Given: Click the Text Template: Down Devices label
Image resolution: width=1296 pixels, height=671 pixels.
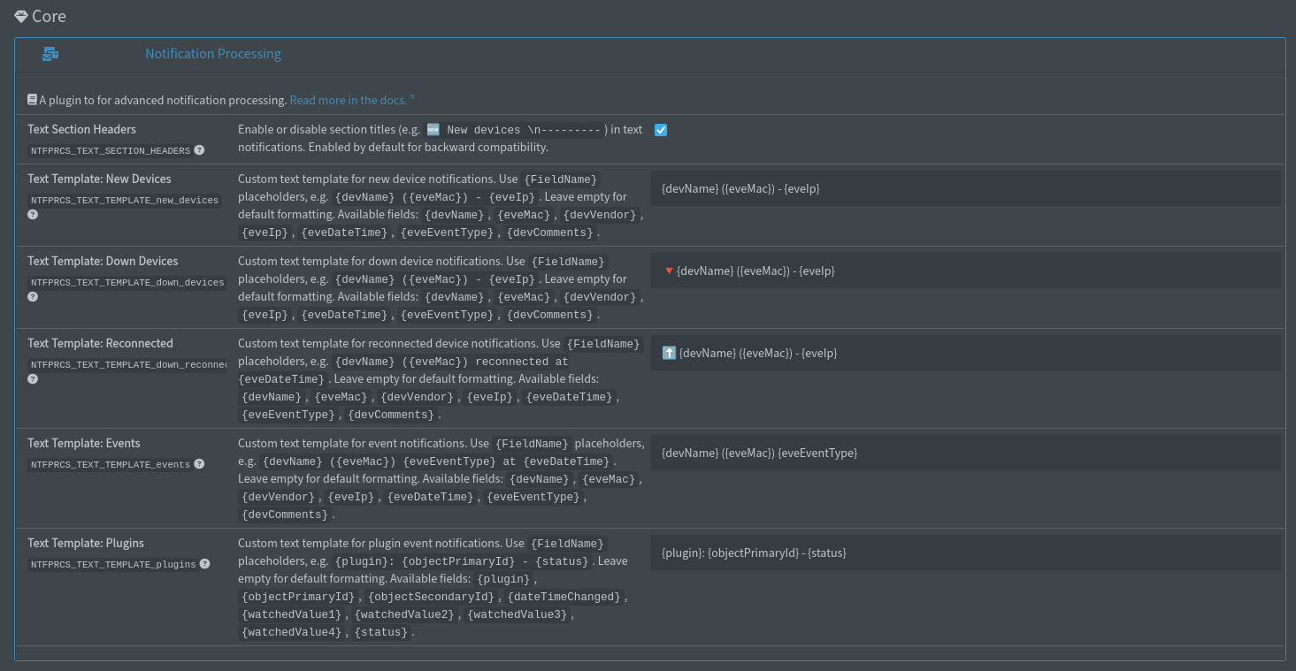Looking at the screenshot, I should [103, 261].
